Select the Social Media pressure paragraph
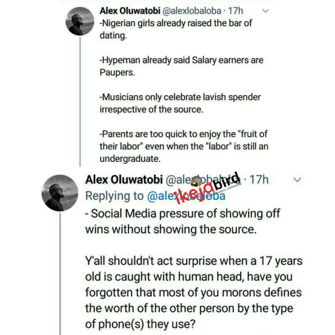 tap(183, 221)
